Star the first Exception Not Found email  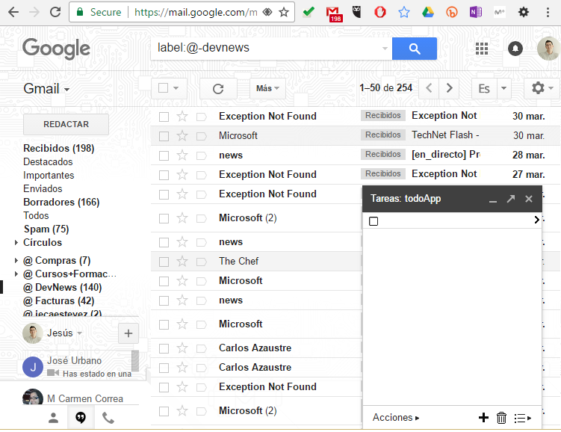click(182, 117)
